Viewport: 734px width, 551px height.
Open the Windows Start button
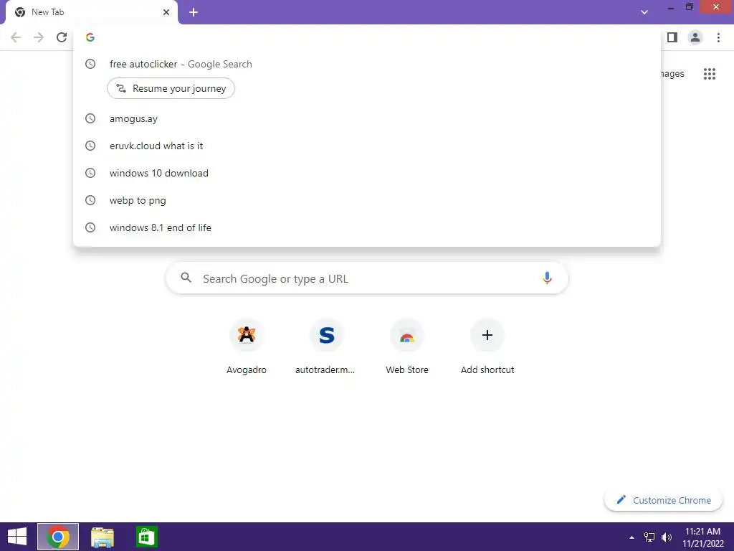17,537
